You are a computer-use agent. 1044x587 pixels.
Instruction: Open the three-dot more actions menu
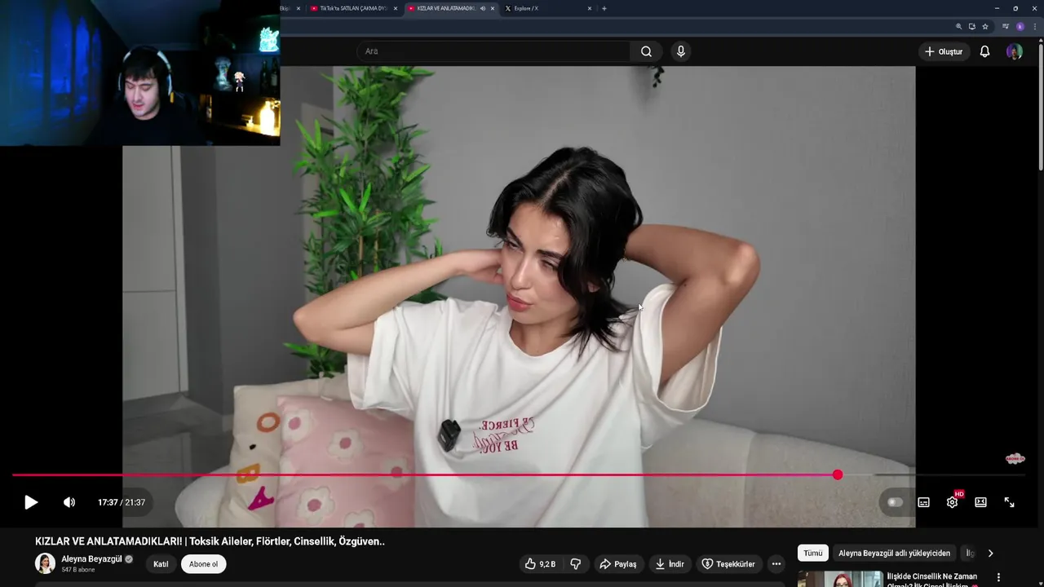click(x=776, y=564)
